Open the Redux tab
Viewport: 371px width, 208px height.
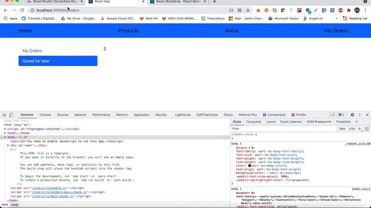[x=228, y=115]
